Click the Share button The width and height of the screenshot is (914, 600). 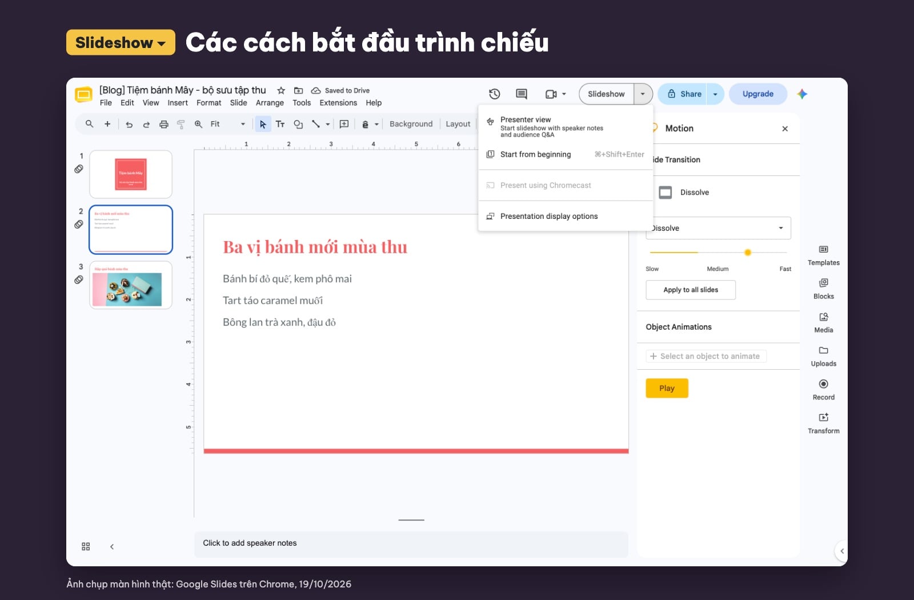coord(683,94)
